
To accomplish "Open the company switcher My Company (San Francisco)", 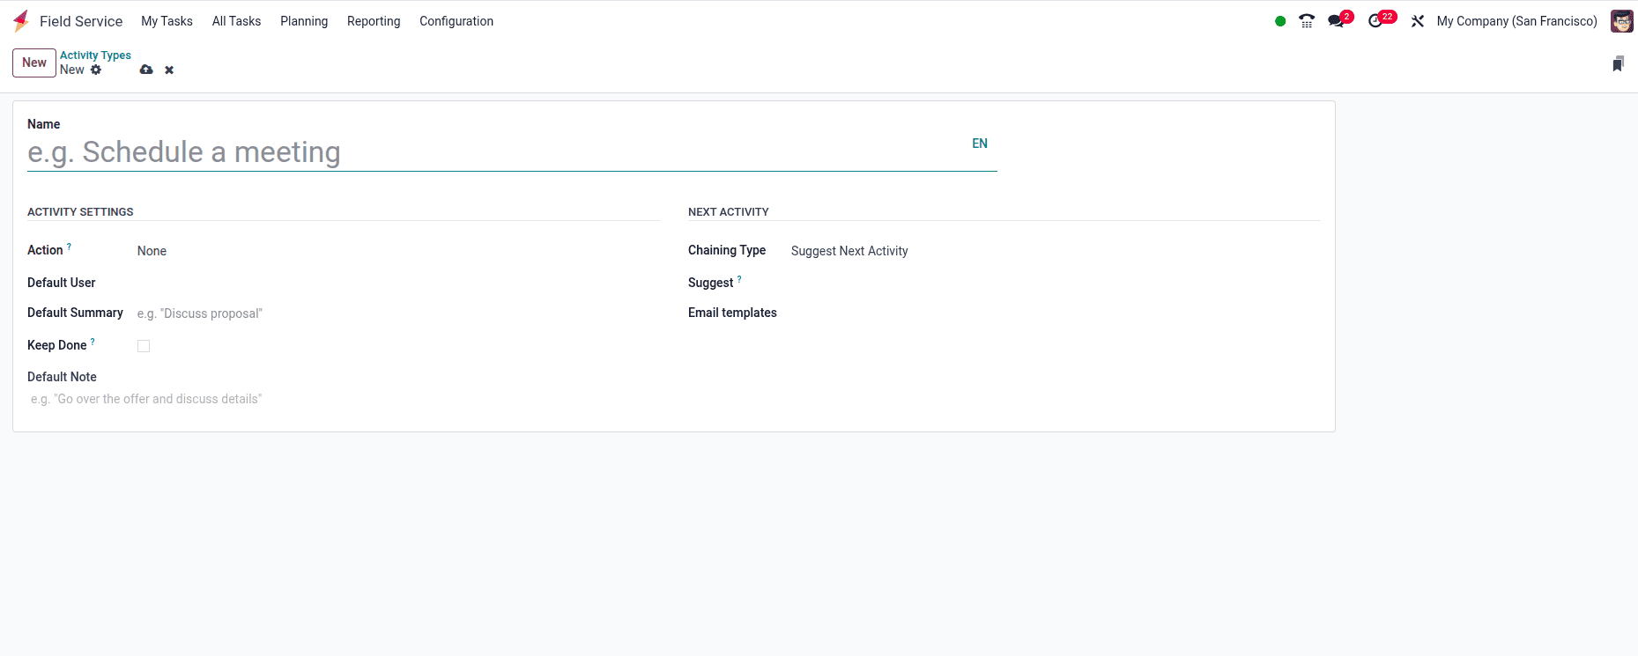I will click(1516, 21).
